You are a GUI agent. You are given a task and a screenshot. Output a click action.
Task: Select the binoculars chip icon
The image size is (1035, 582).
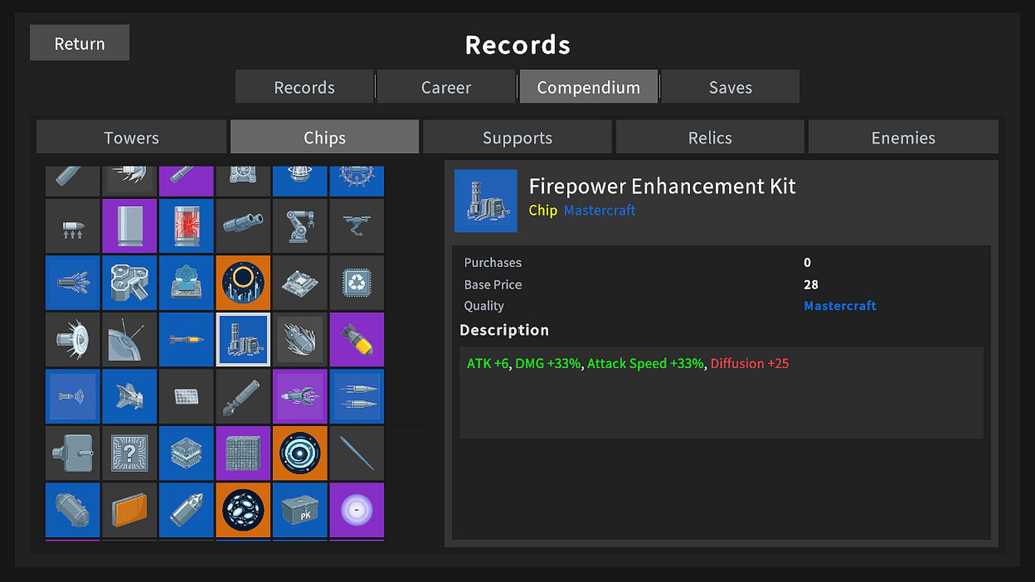point(243,226)
